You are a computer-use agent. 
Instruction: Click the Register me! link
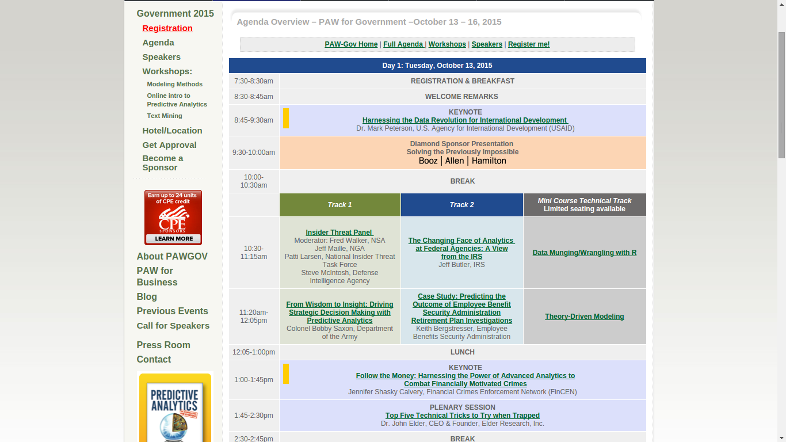click(528, 44)
